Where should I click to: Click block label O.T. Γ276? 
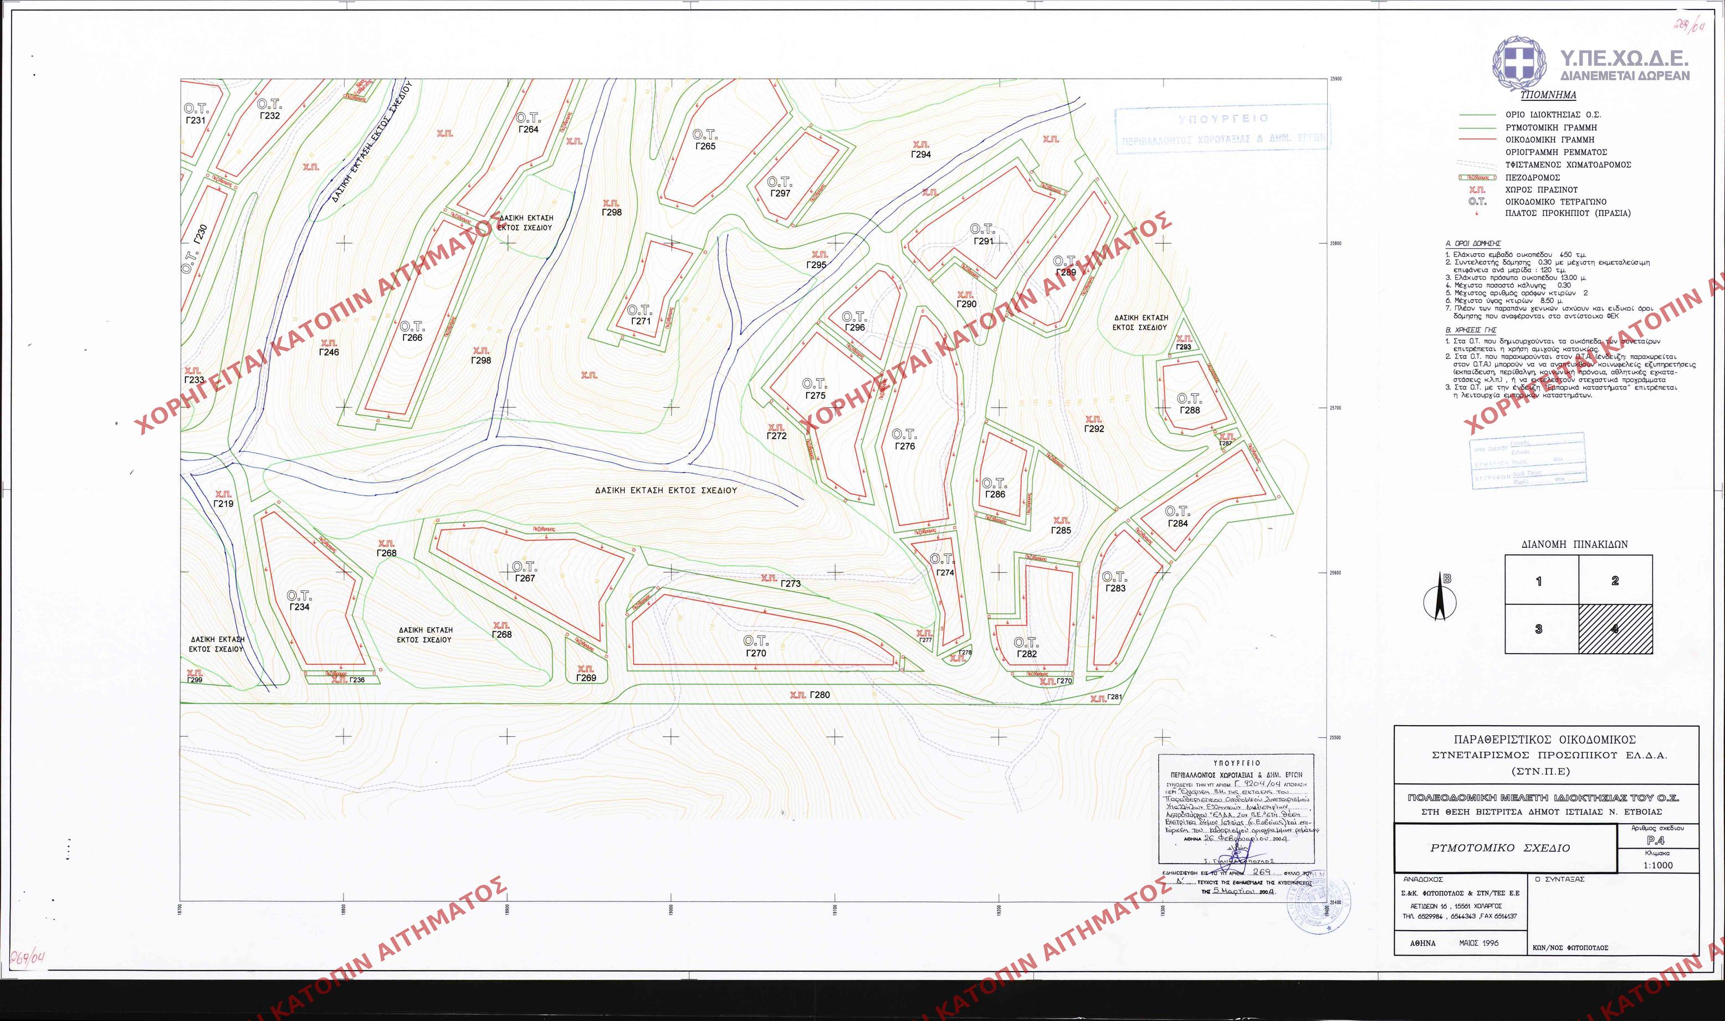tap(904, 440)
